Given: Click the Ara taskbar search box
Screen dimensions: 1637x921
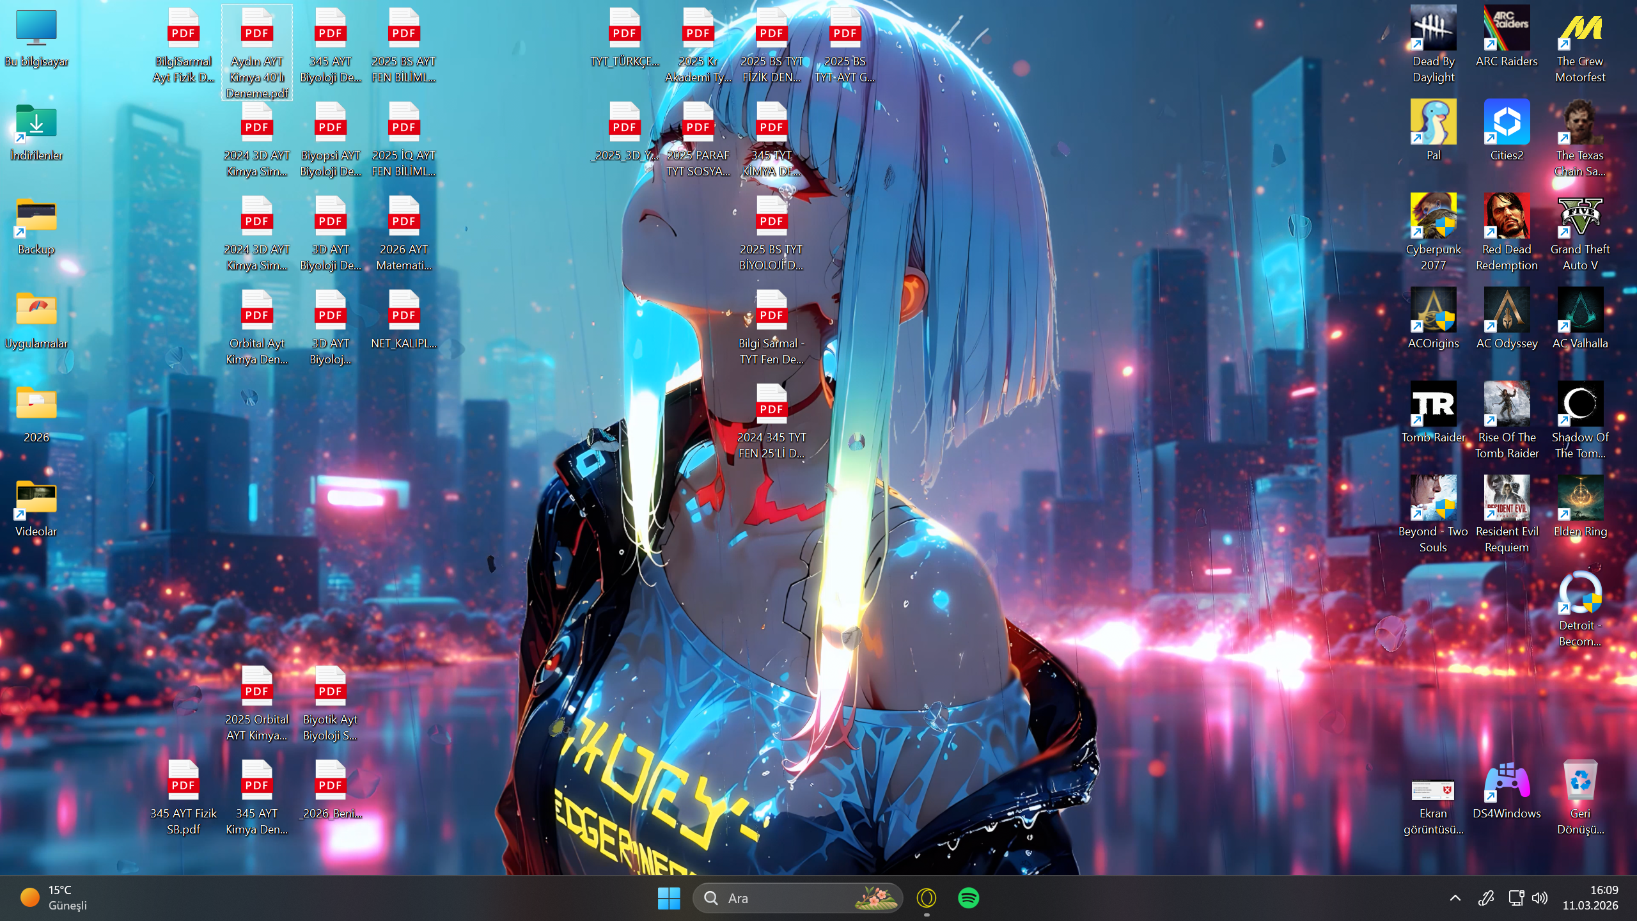Looking at the screenshot, I should pos(797,898).
